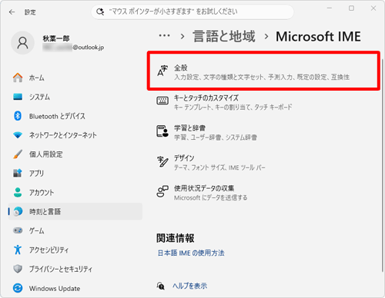Open ネットワークとインターネット settings
This screenshot has height=298, width=385.
pos(75,135)
